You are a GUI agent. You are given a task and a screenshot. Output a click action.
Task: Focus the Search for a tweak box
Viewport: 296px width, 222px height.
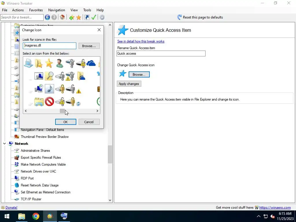tap(22, 17)
